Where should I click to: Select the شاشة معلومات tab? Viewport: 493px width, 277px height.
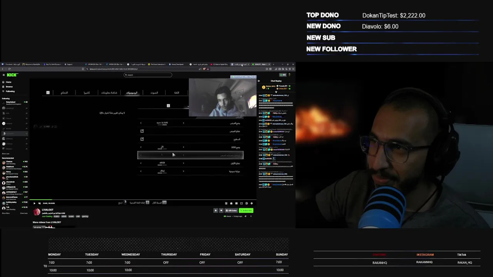point(109,93)
